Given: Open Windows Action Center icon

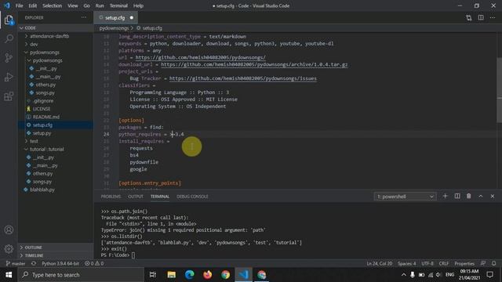Looking at the screenshot, I should [489, 275].
